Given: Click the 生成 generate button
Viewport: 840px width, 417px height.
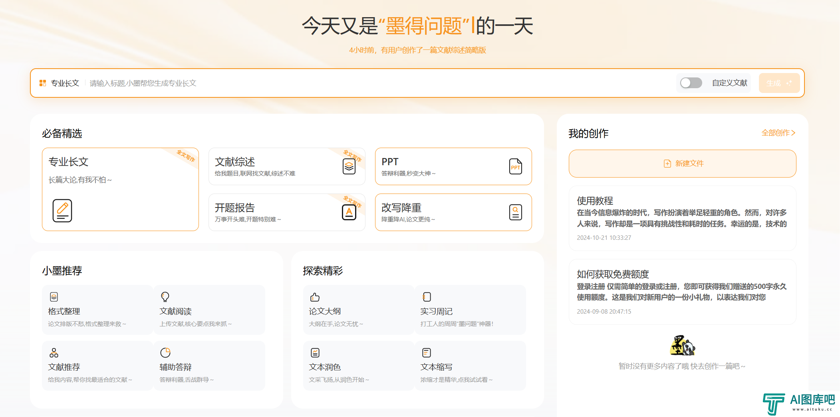Looking at the screenshot, I should pyautogui.click(x=779, y=83).
